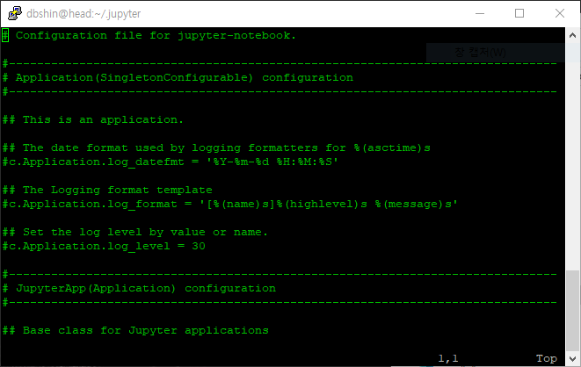The height and width of the screenshot is (367, 581).
Task: Click the '1,1' cursor position indicator
Action: [448, 358]
